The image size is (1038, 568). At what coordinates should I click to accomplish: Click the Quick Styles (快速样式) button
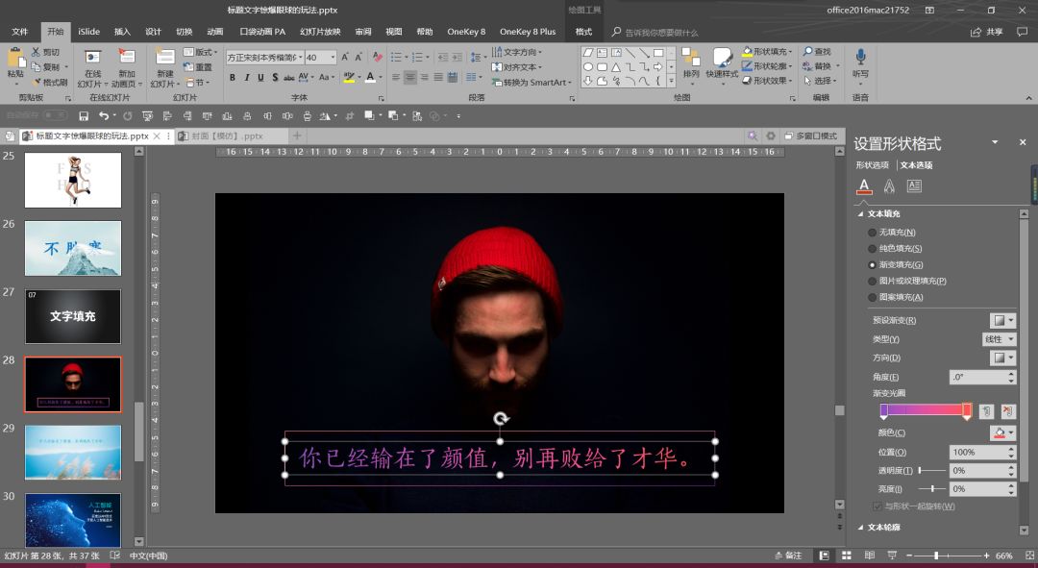click(x=722, y=64)
